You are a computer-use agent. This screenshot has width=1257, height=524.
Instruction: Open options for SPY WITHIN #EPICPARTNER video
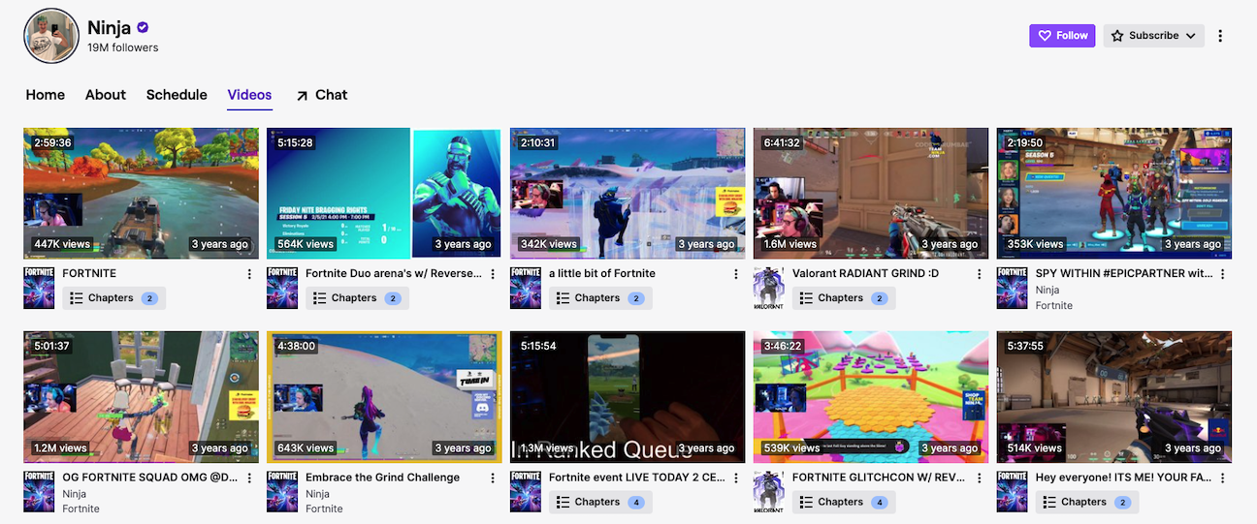coord(1223,274)
